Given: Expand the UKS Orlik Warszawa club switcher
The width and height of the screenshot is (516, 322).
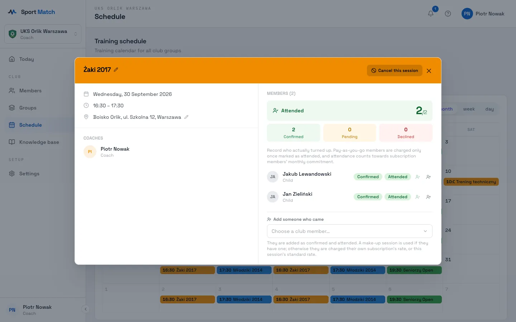Looking at the screenshot, I should [43, 34].
